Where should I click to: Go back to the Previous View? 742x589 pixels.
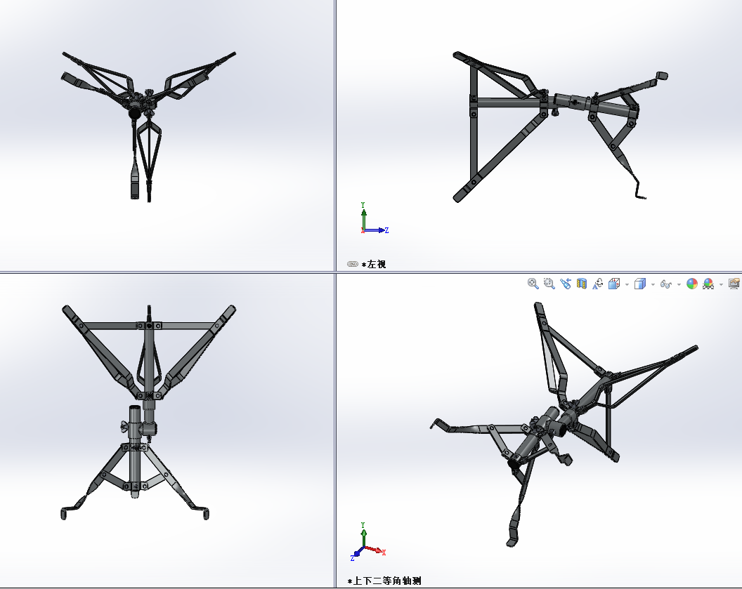coord(566,284)
